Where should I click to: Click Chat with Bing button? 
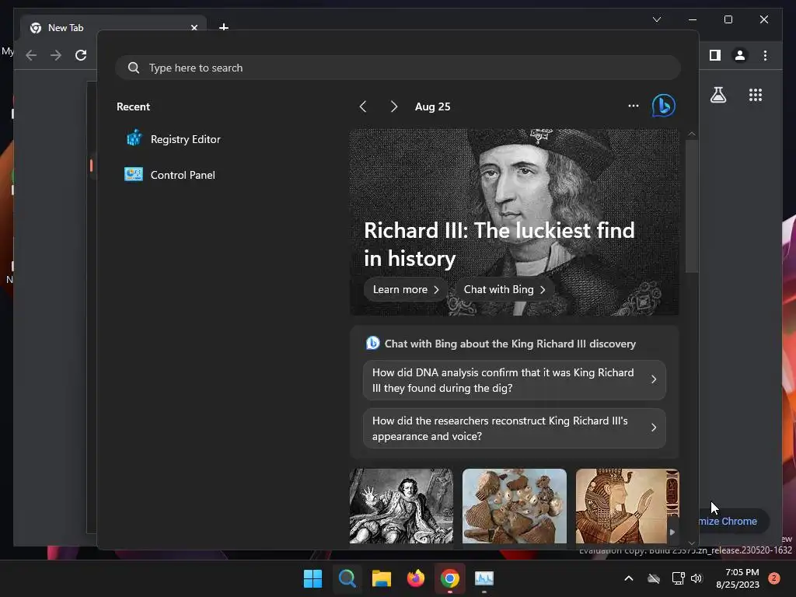(x=504, y=289)
